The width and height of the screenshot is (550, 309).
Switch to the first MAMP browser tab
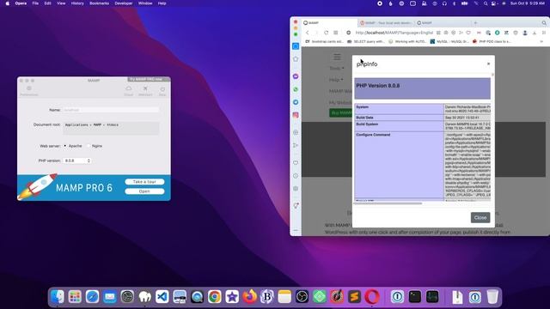pyautogui.click(x=329, y=23)
